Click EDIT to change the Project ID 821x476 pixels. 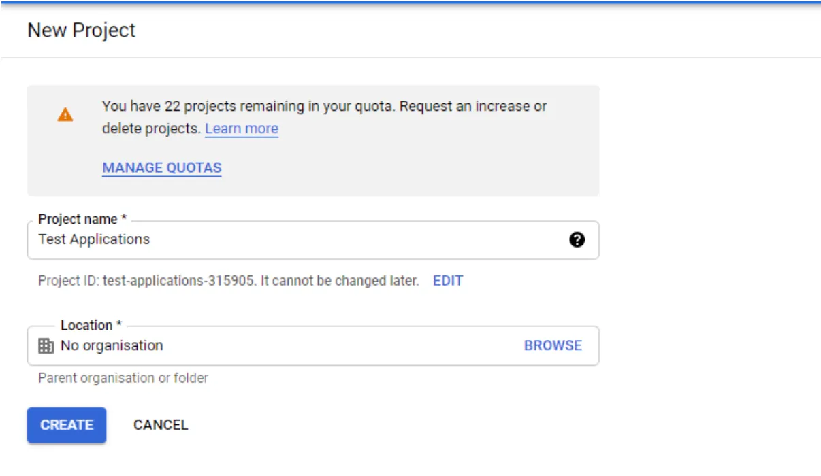click(x=449, y=280)
